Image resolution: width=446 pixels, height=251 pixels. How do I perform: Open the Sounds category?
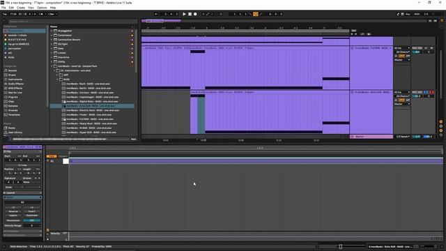coord(13,70)
